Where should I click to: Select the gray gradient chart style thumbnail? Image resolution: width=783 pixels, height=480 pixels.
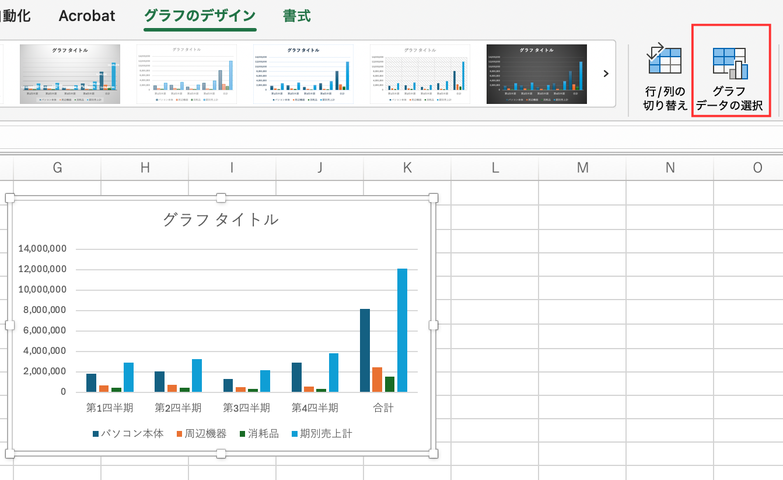coord(70,74)
